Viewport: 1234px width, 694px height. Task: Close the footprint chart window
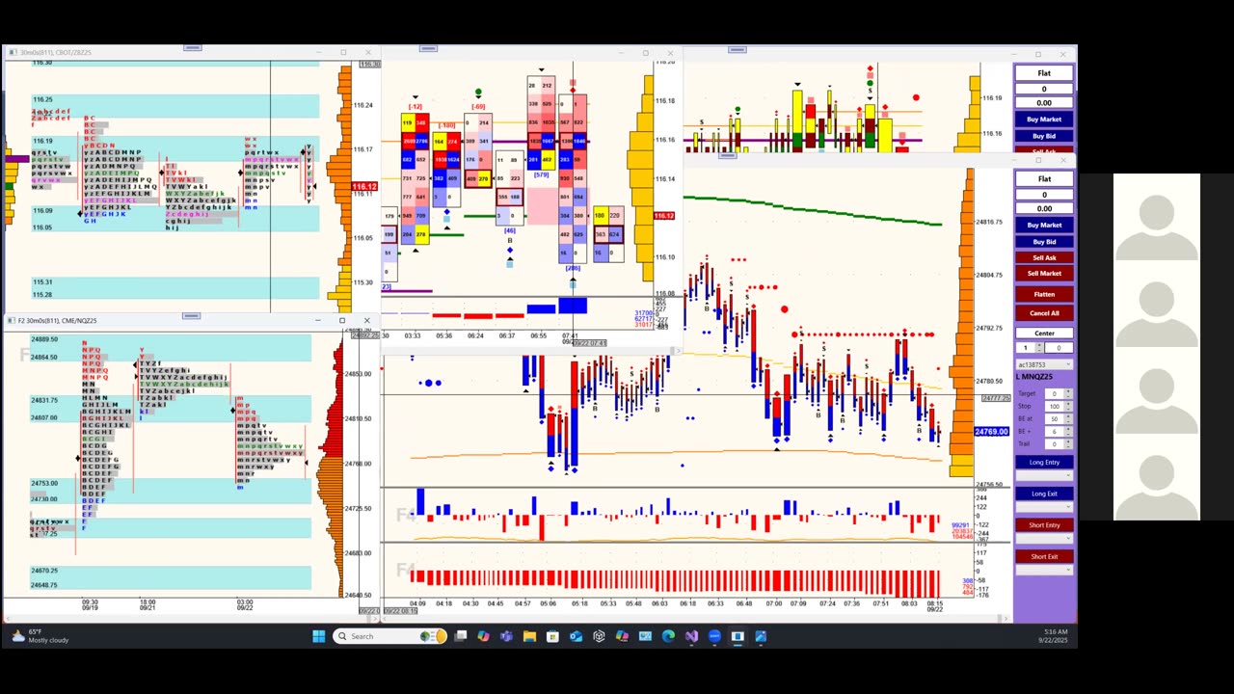[670, 53]
